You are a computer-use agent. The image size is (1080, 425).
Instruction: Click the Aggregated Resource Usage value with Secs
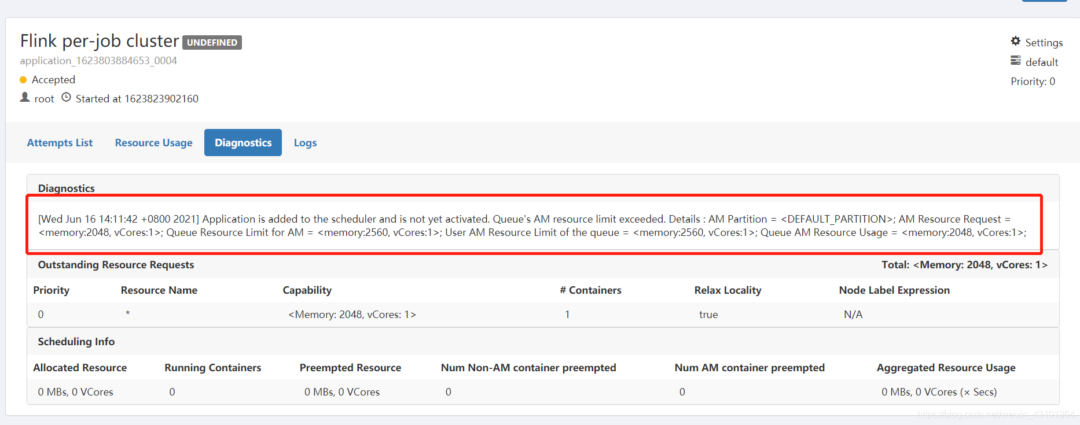[939, 392]
